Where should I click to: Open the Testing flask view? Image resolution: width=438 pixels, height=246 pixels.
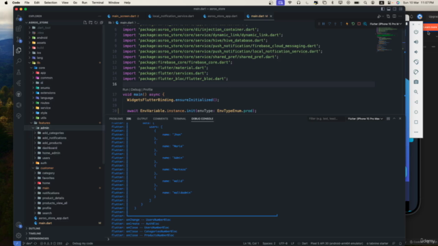coord(18,72)
